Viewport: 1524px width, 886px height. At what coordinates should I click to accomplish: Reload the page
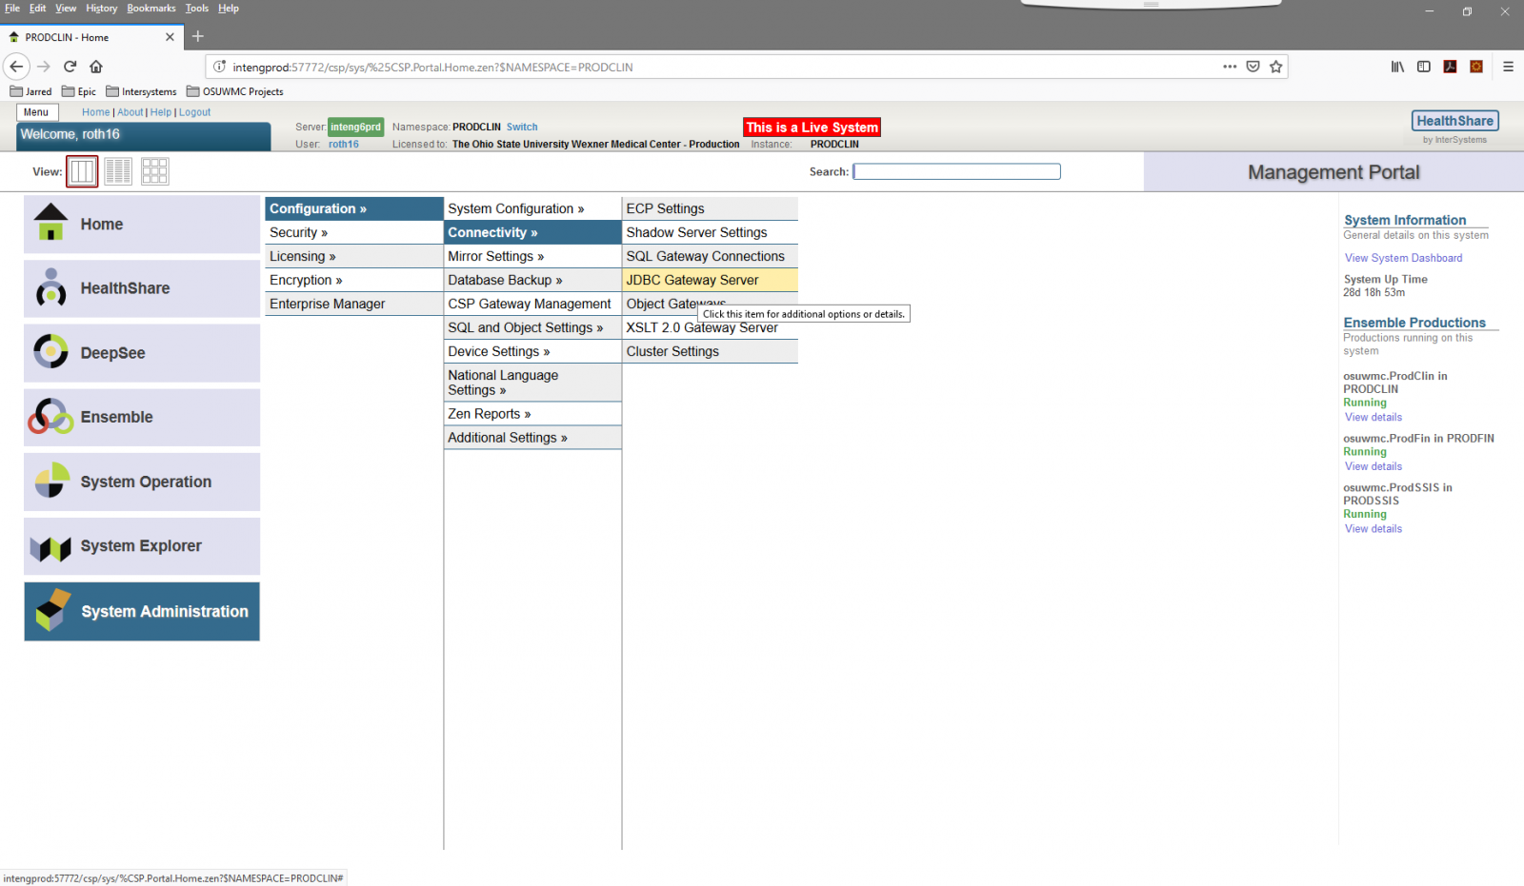70,67
